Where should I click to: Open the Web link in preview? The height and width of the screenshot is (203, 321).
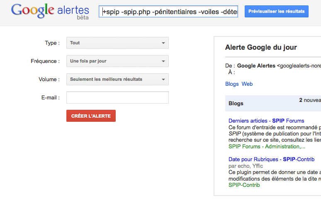pos(247,84)
